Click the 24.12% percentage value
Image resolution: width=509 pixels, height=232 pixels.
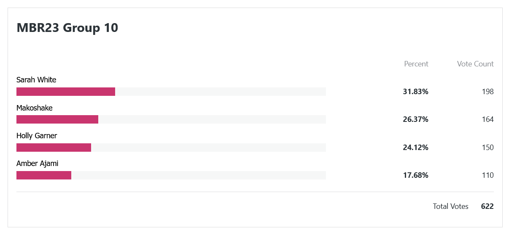pyautogui.click(x=416, y=148)
